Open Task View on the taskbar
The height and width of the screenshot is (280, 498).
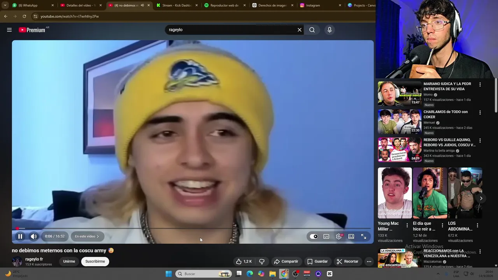(239, 274)
